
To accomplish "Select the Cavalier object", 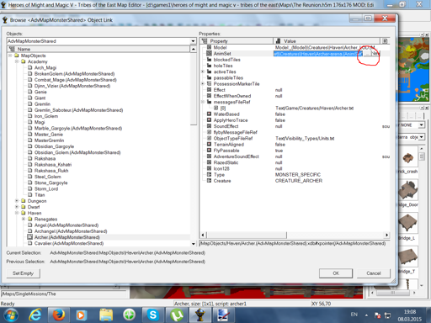I will pyautogui.click(x=69, y=243).
